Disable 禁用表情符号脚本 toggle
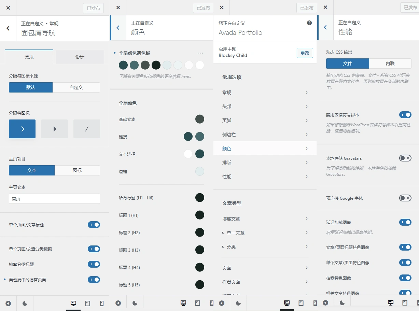 tap(405, 115)
